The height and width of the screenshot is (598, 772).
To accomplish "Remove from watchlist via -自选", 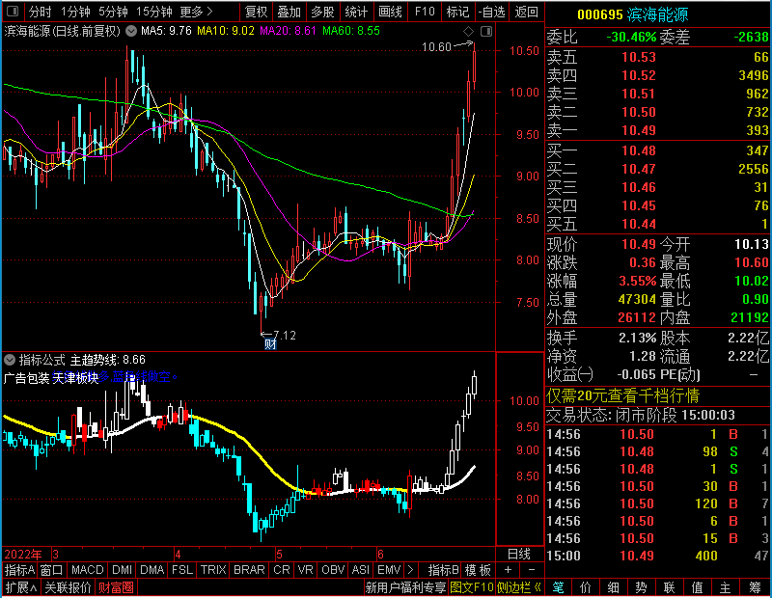I will (492, 12).
